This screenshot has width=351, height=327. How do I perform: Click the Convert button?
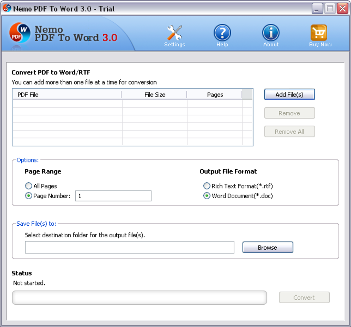(304, 297)
